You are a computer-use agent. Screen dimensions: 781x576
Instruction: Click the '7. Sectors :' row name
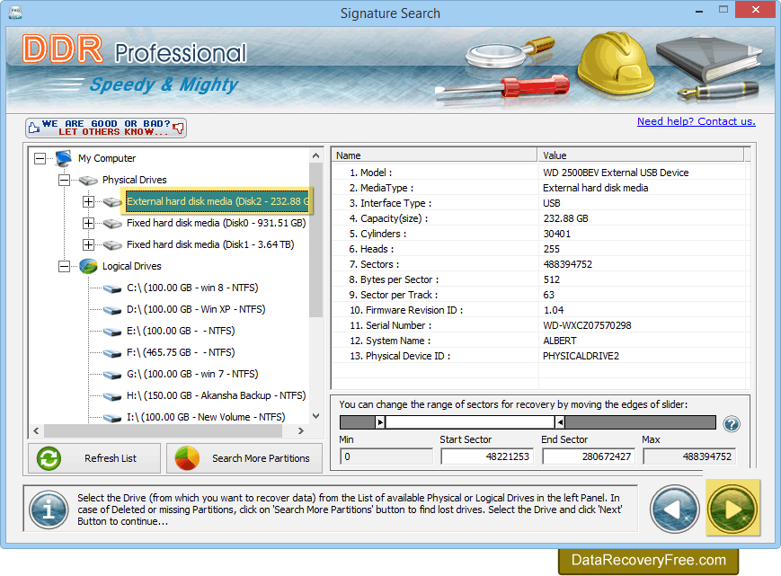374,264
